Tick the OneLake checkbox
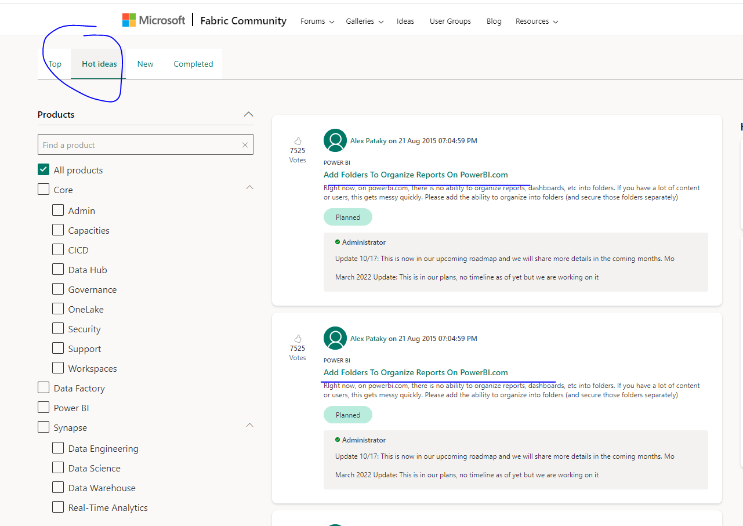The width and height of the screenshot is (743, 526). click(58, 309)
